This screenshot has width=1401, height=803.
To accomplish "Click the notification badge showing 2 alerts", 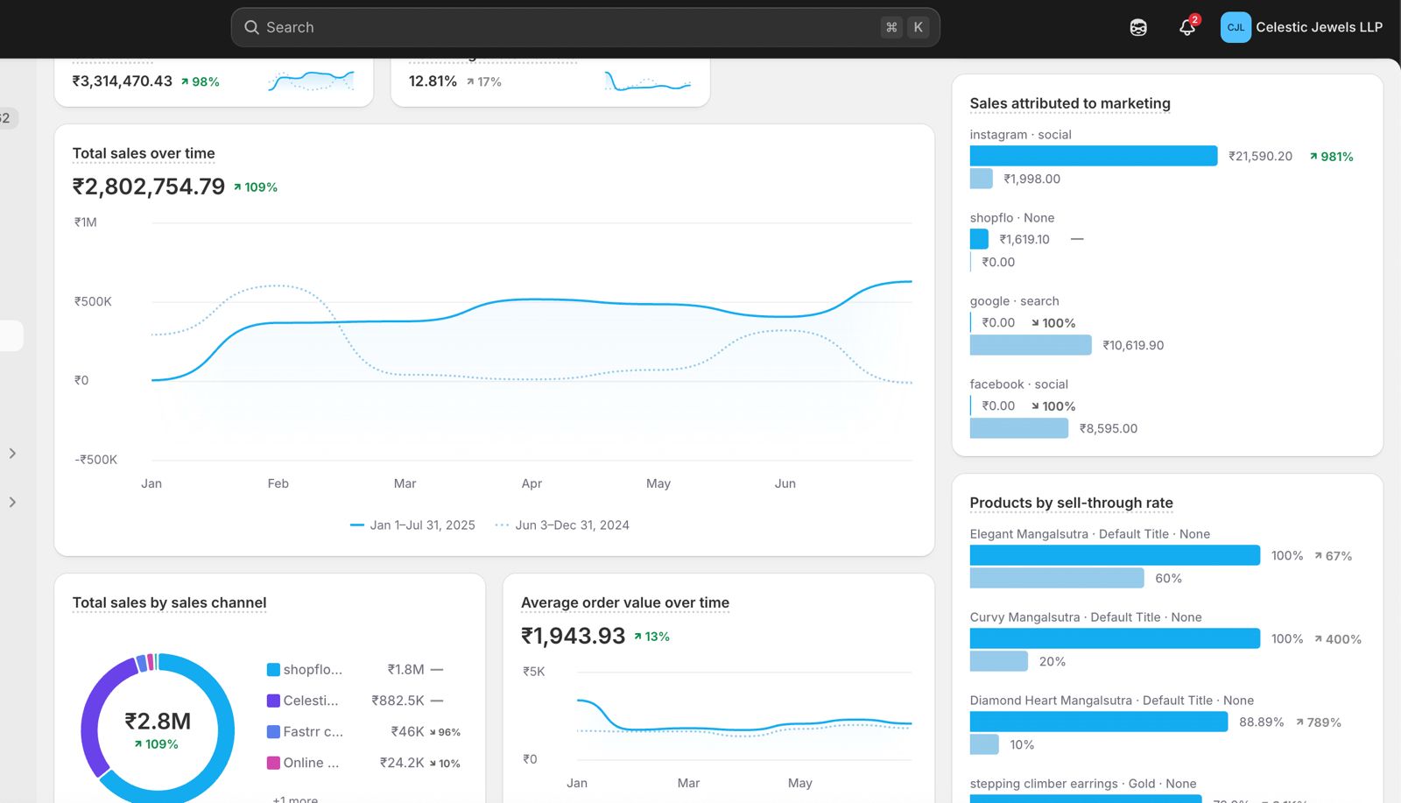I will [1194, 18].
